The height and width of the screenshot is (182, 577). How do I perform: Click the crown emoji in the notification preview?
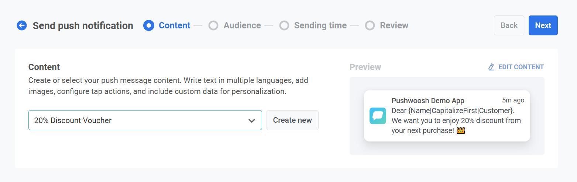tap(460, 130)
